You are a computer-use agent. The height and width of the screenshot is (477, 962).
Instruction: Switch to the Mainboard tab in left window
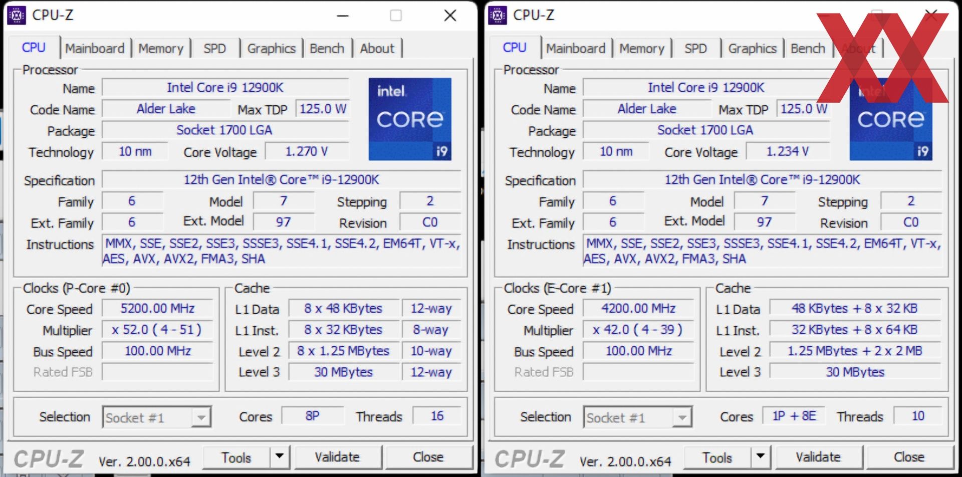pos(95,48)
